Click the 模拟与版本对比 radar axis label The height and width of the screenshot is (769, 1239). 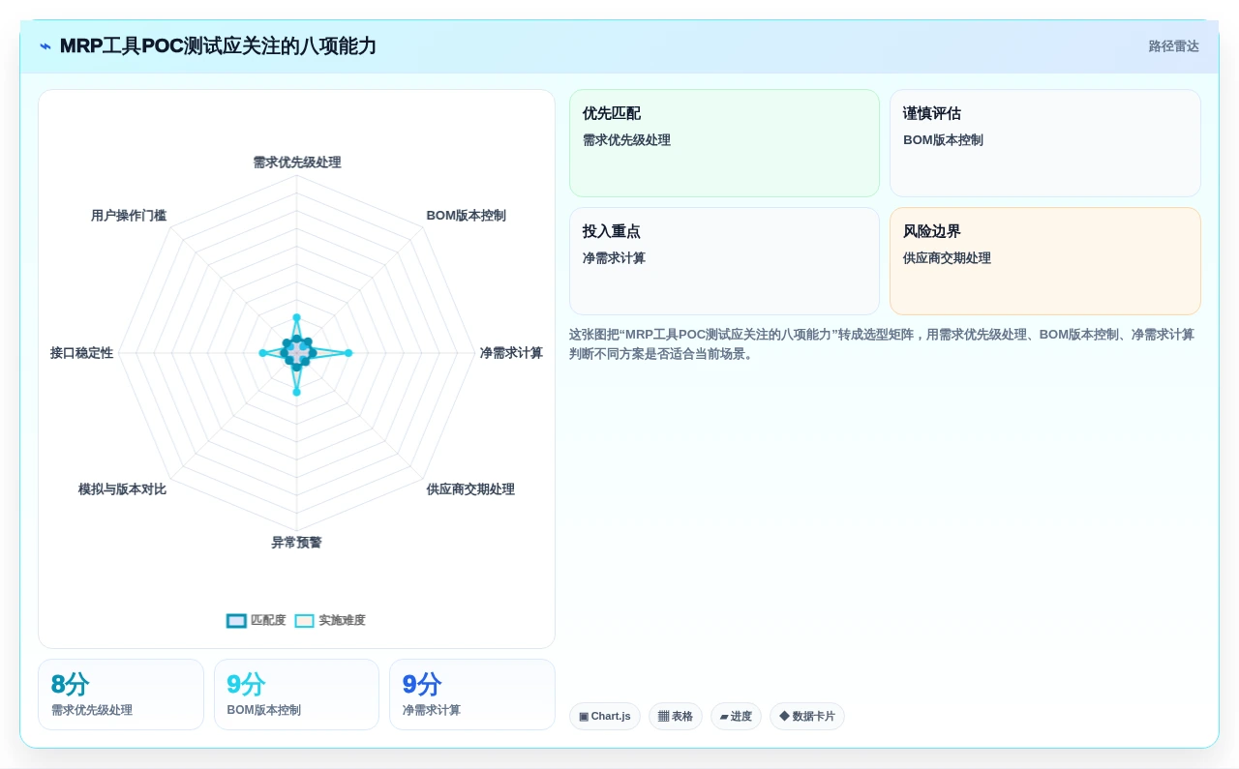[122, 489]
